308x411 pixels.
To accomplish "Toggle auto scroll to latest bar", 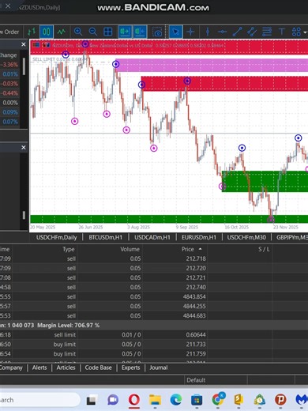I will [x=125, y=32].
